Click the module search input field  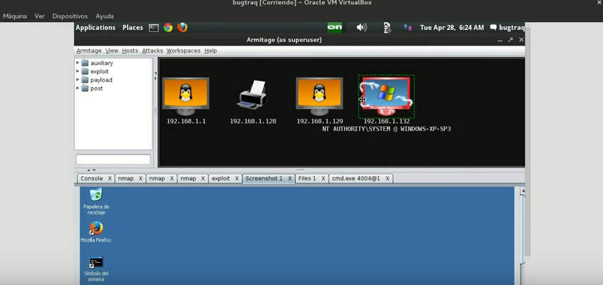click(x=113, y=160)
